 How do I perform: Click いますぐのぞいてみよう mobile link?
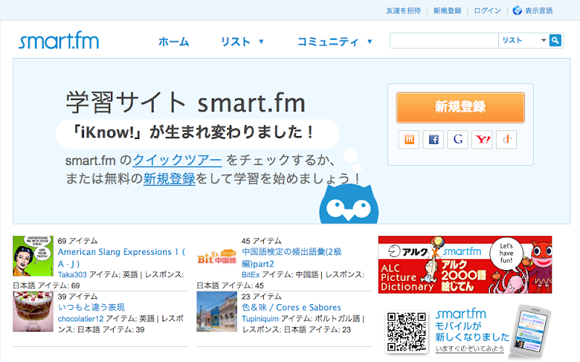(x=469, y=348)
